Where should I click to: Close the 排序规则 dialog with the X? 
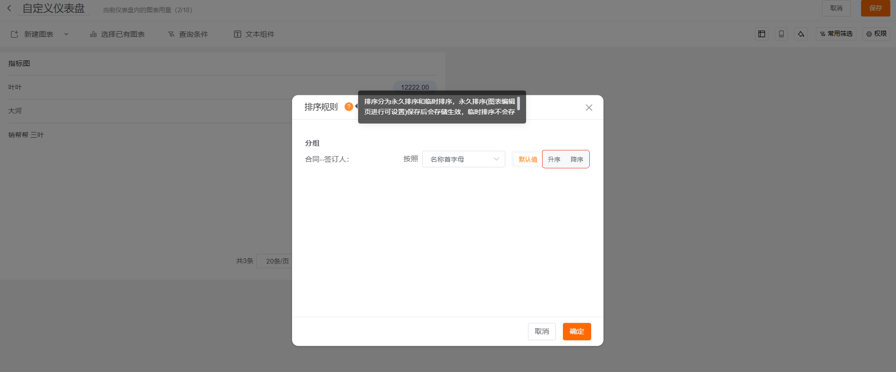coord(589,107)
